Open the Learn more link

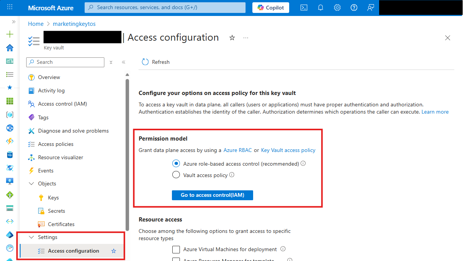435,112
